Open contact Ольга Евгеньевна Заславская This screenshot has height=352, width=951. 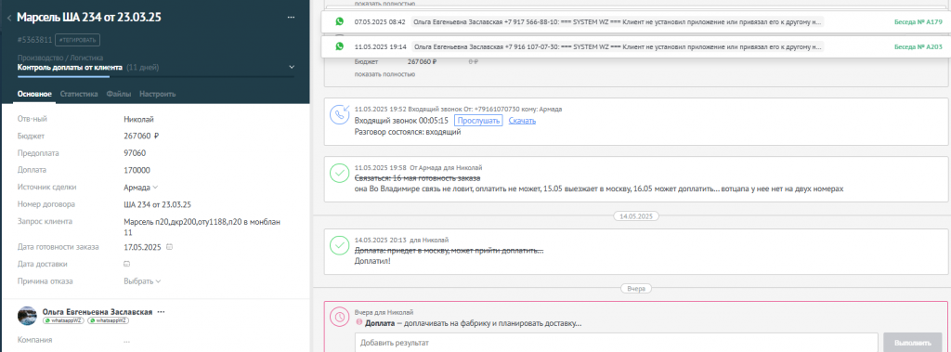(x=97, y=311)
